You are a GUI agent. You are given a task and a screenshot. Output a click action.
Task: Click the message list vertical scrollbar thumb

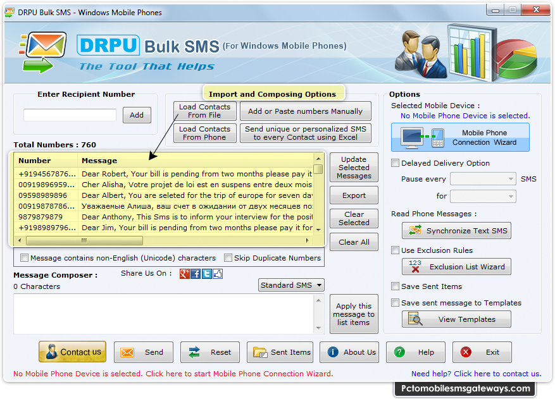coord(318,169)
